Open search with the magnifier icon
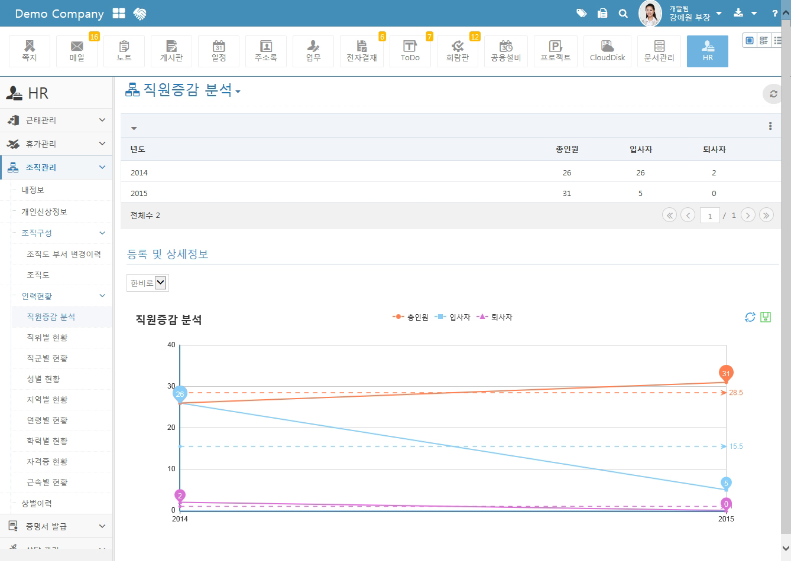The width and height of the screenshot is (791, 561). tap(623, 13)
